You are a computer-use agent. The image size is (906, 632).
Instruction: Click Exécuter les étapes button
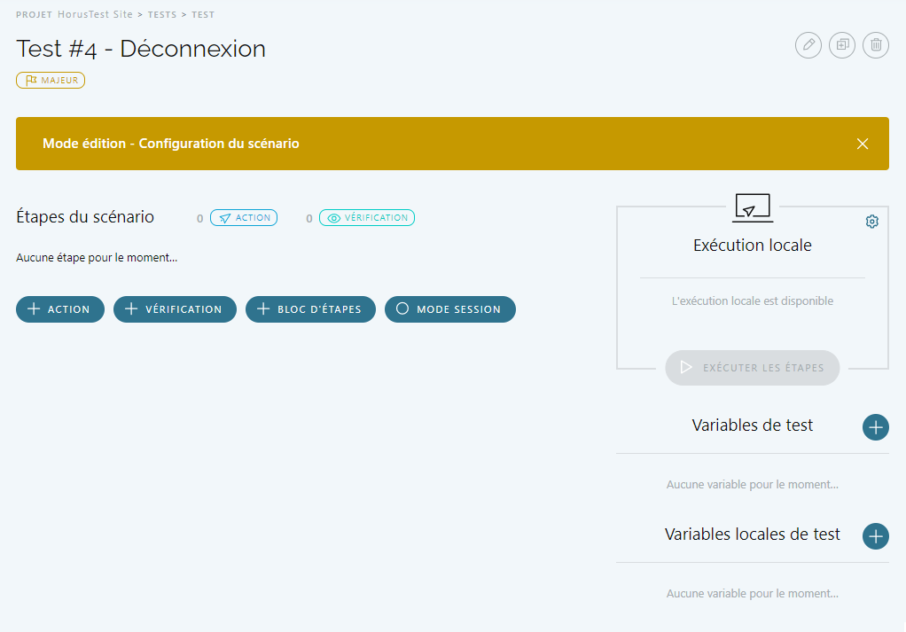click(x=752, y=368)
